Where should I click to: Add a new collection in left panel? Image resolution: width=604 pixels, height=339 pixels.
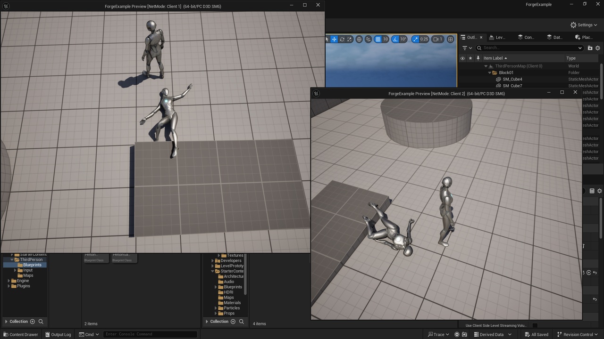33,322
